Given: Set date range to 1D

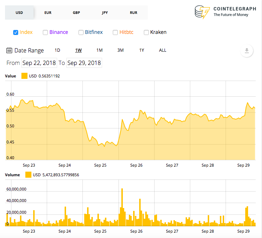Looking at the screenshot, I should (57, 50).
